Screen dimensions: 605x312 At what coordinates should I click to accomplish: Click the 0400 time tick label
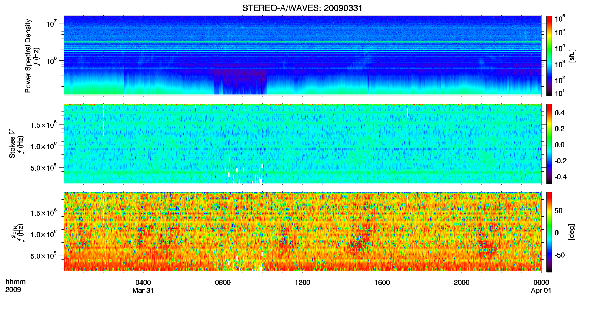pos(143,282)
